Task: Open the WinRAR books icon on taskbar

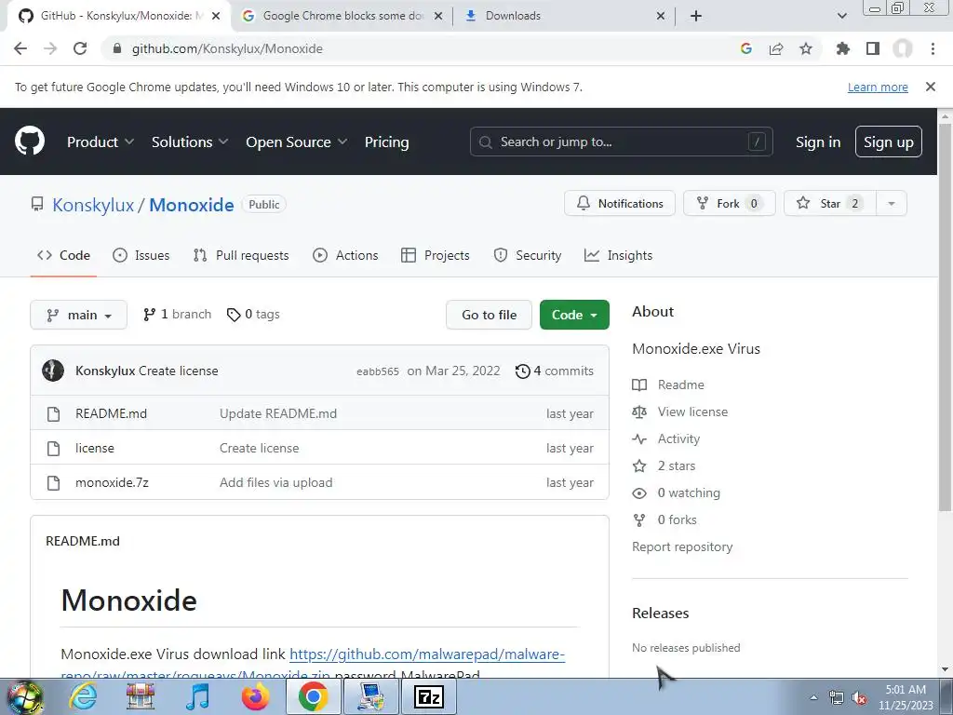Action: tap(141, 696)
